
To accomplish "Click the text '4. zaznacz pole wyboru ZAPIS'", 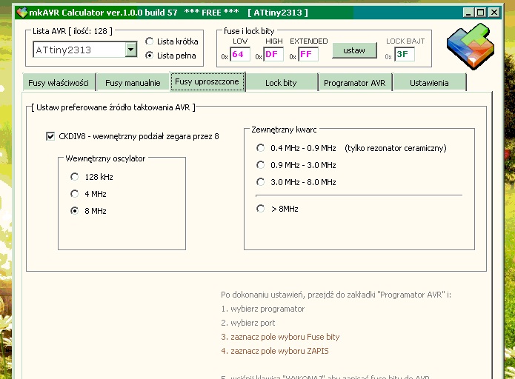I will (x=275, y=351).
